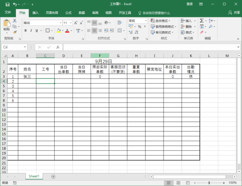Click Insert Function fx button
The height and width of the screenshot is (186, 242).
58,47
